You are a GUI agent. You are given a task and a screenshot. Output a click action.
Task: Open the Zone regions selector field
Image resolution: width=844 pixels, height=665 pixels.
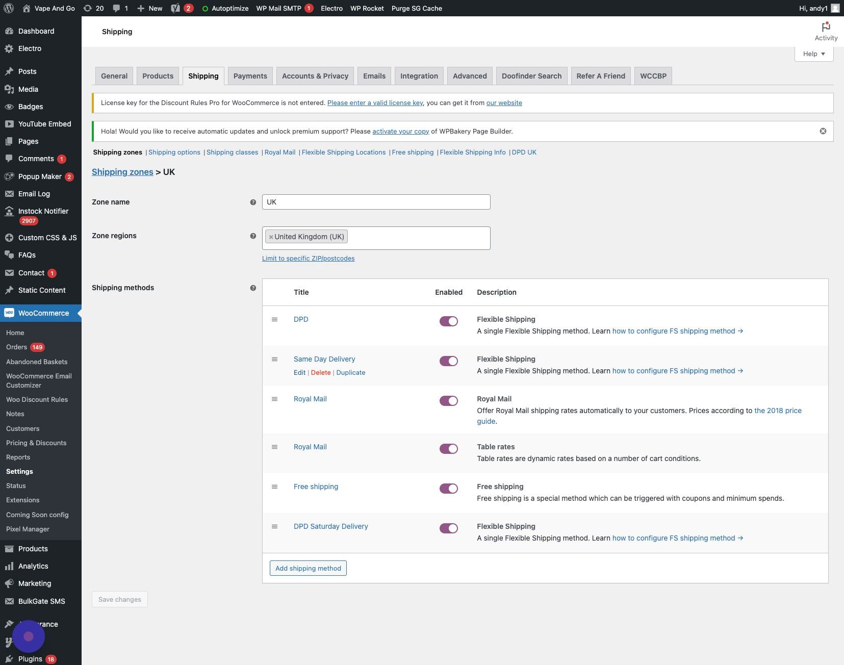tap(376, 238)
